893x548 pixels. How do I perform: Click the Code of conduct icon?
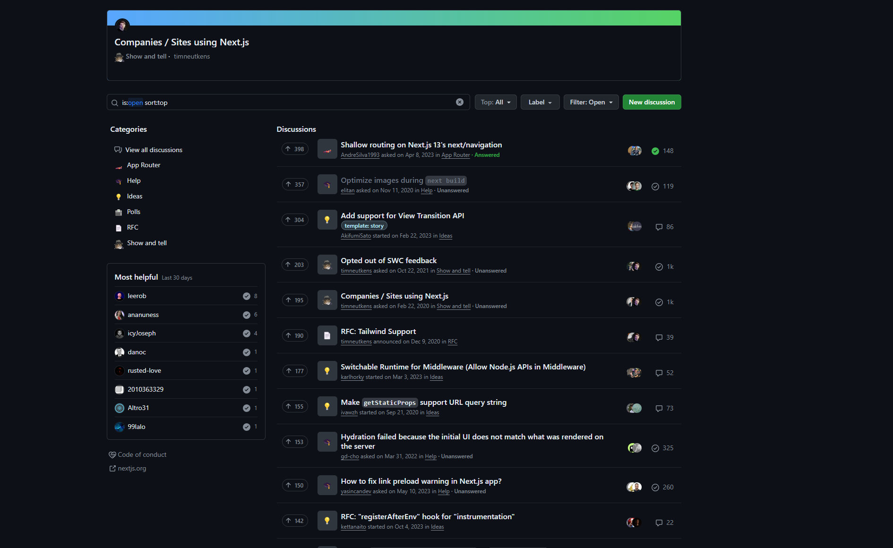[x=112, y=454]
